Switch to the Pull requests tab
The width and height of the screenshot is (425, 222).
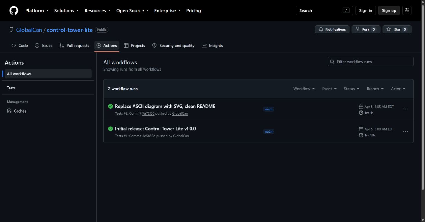[x=74, y=46]
